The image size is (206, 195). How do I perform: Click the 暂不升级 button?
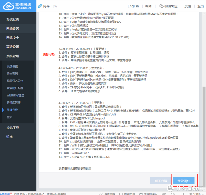(x=161, y=181)
